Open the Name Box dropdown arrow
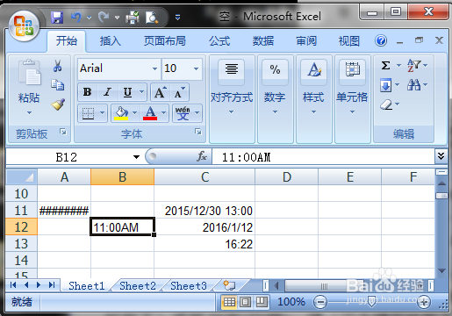The width and height of the screenshot is (452, 316). point(136,157)
